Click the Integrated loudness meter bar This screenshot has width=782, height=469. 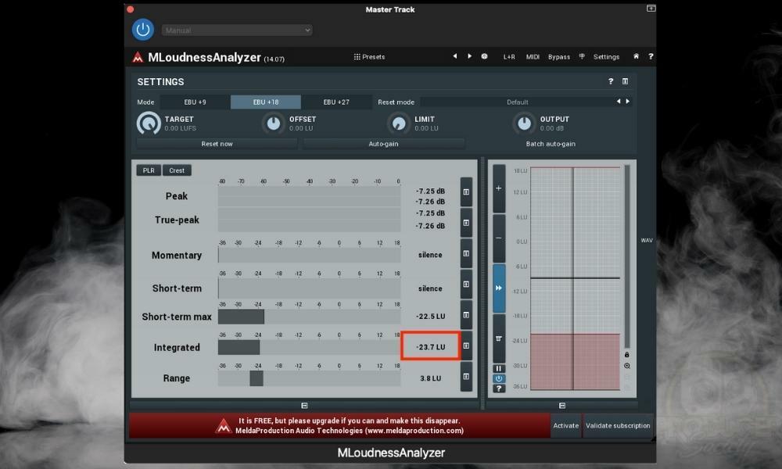tap(309, 347)
